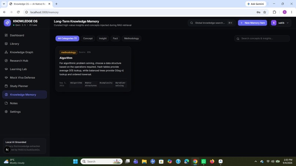Filter by Concept category
The width and height of the screenshot is (296, 166).
88,38
